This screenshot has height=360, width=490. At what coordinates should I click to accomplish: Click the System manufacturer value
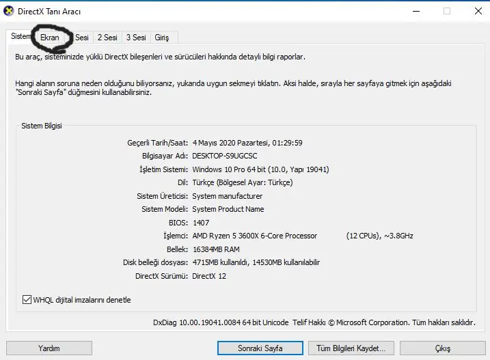[227, 196]
